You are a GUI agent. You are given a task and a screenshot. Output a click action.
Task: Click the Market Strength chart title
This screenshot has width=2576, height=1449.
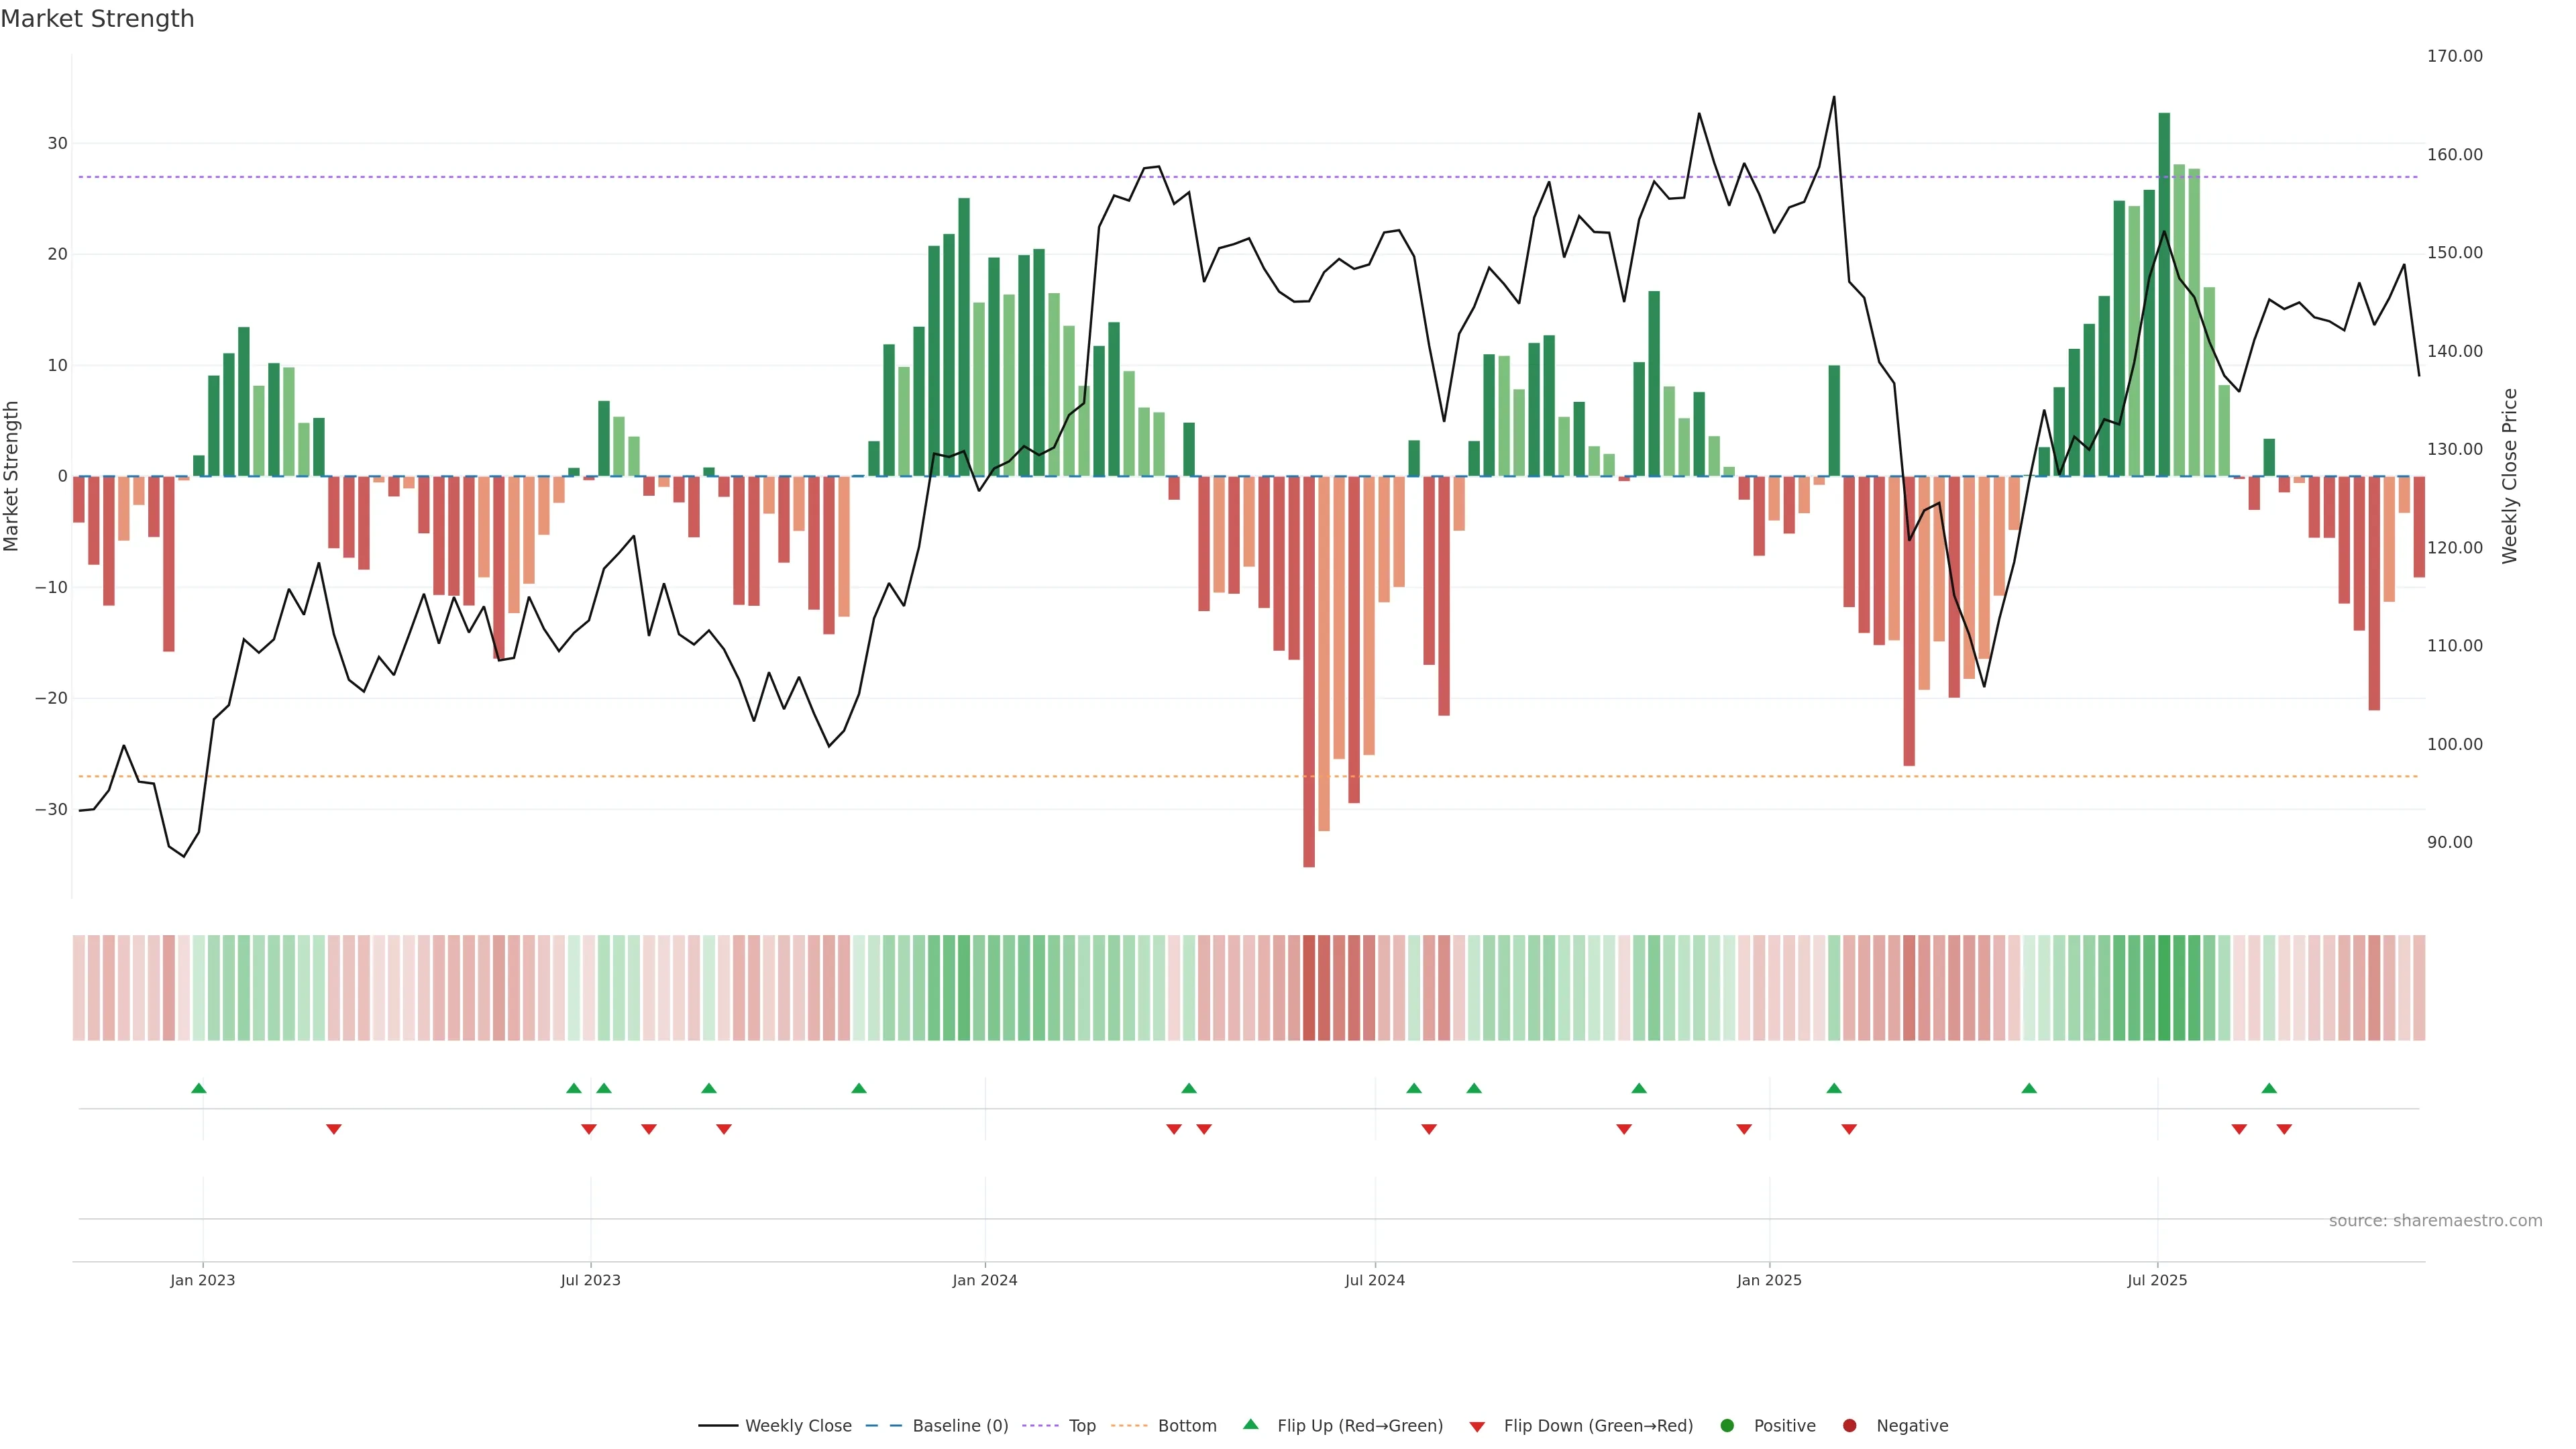click(97, 19)
